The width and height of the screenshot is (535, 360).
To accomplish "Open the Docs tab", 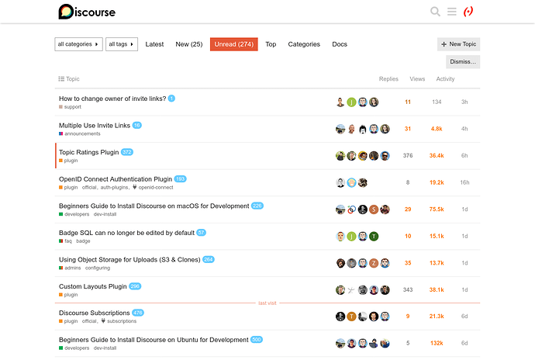I will [x=340, y=44].
